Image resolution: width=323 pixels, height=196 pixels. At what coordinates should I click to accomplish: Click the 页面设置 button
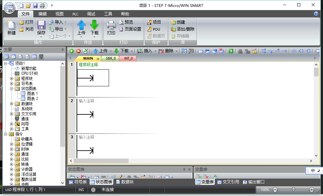130,29
